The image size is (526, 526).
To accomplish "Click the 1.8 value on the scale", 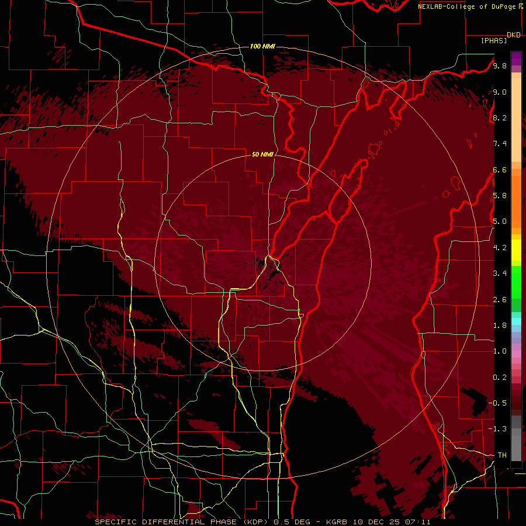I will click(x=500, y=326).
